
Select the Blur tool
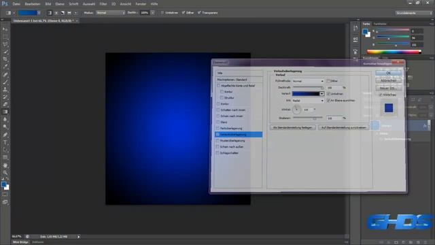click(x=5, y=120)
